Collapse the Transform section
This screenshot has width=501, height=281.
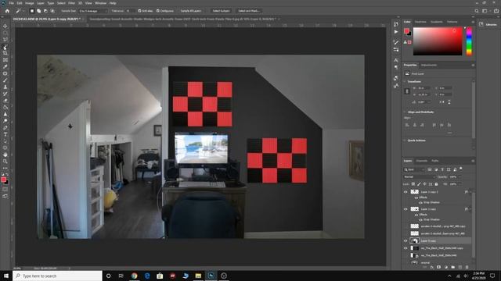coord(405,81)
